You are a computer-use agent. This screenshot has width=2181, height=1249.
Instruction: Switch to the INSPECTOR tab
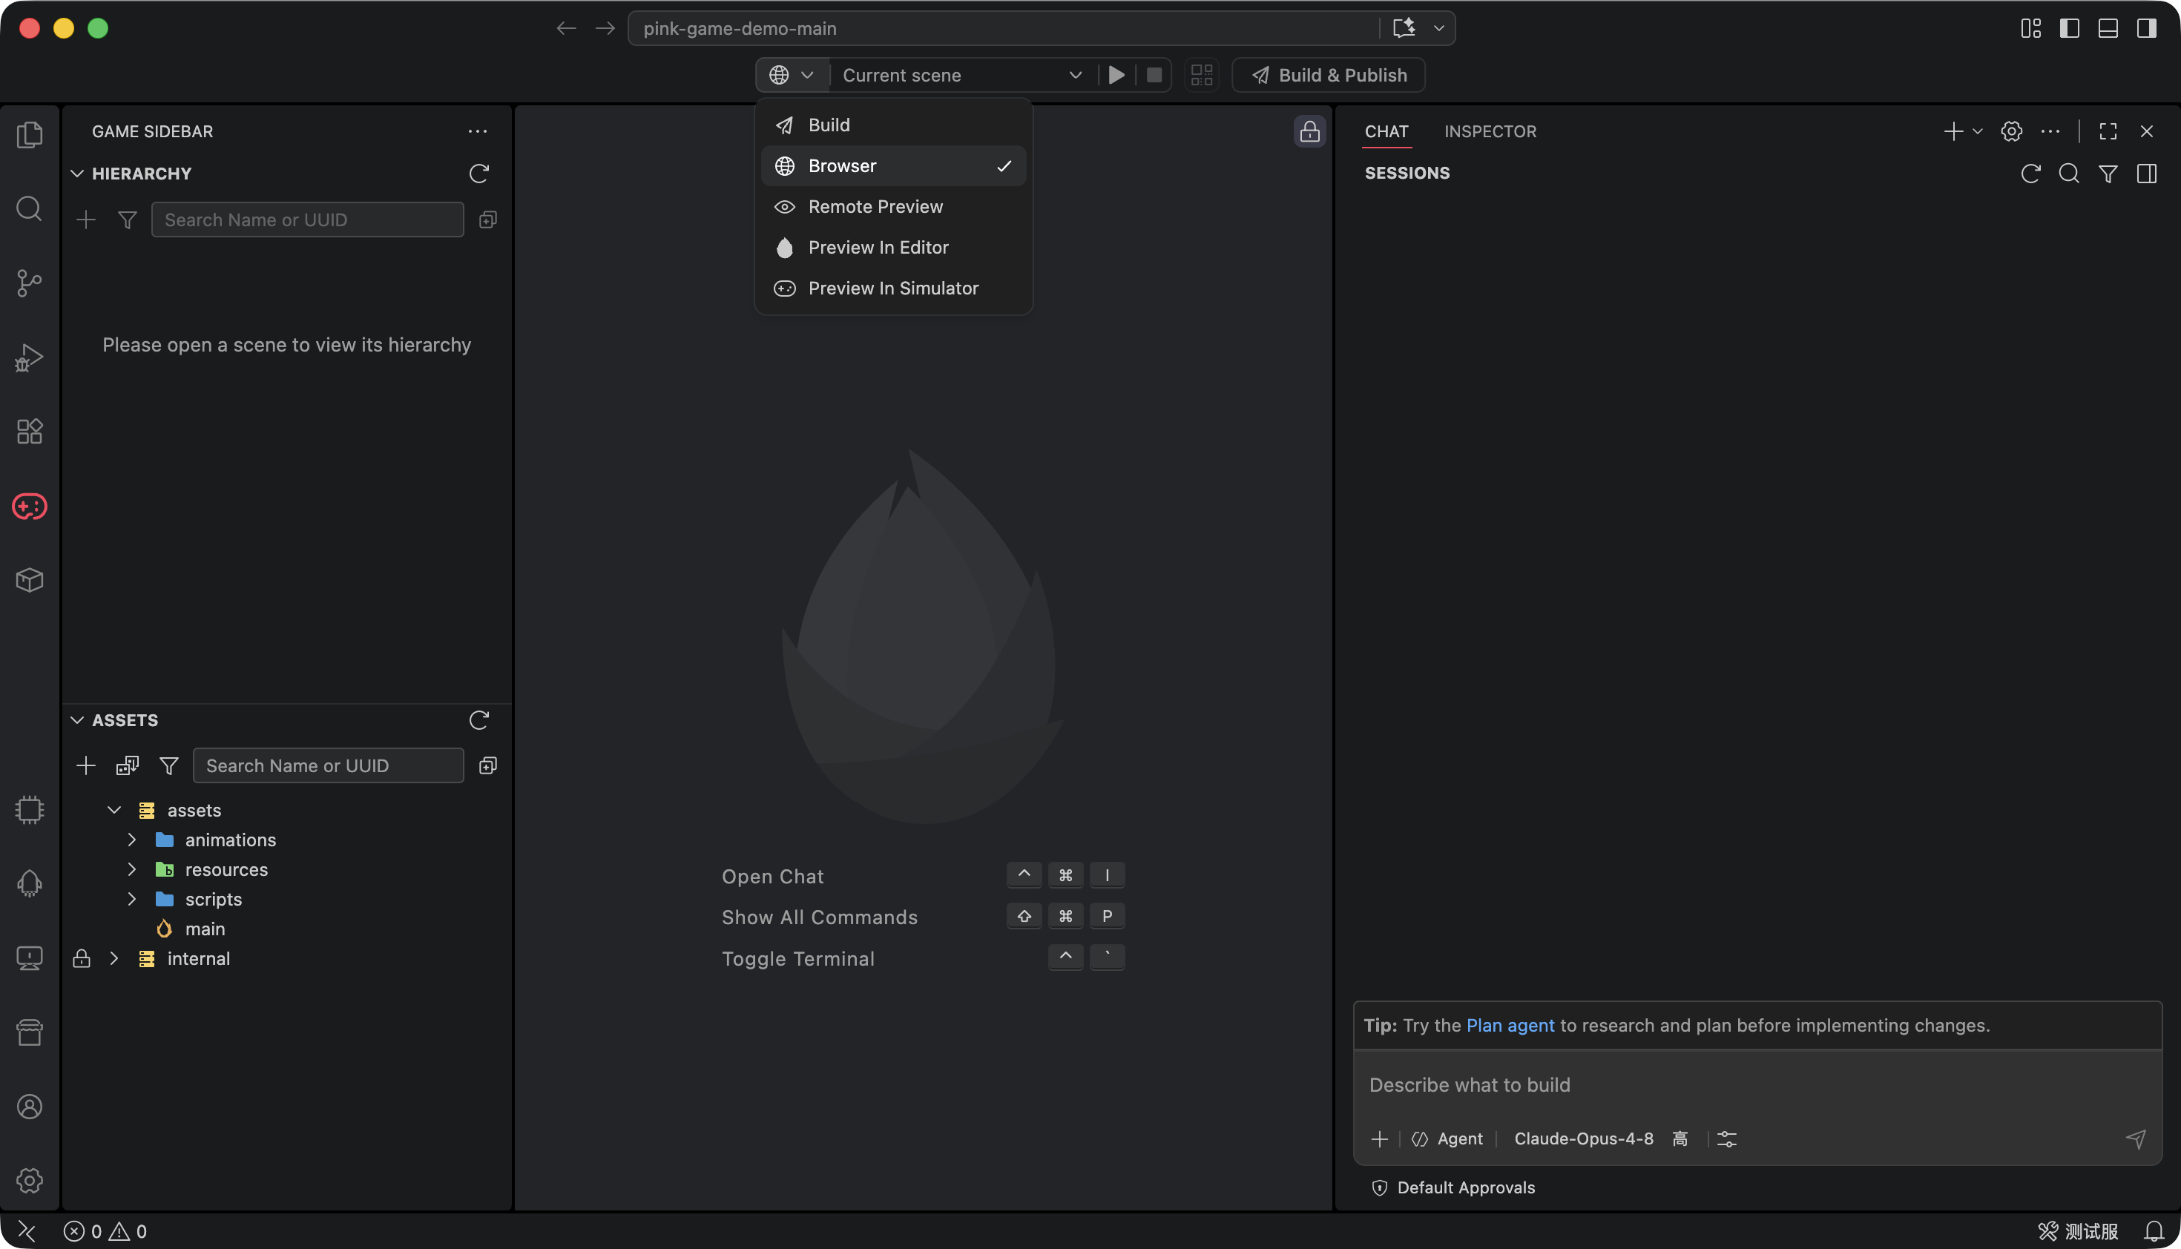point(1490,131)
